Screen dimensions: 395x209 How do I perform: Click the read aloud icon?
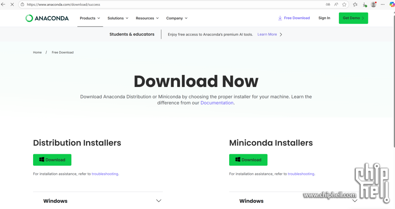pyautogui.click(x=336, y=4)
